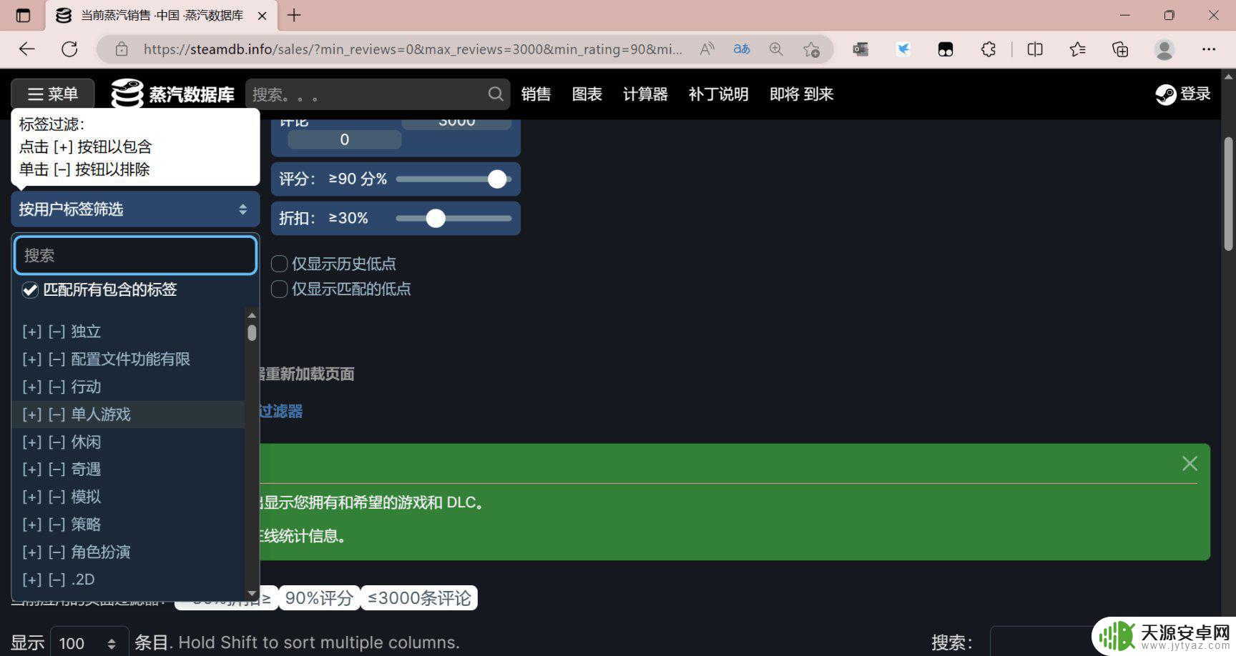Click the read aloud icon in address bar
Image resolution: width=1236 pixels, height=656 pixels.
707,49
